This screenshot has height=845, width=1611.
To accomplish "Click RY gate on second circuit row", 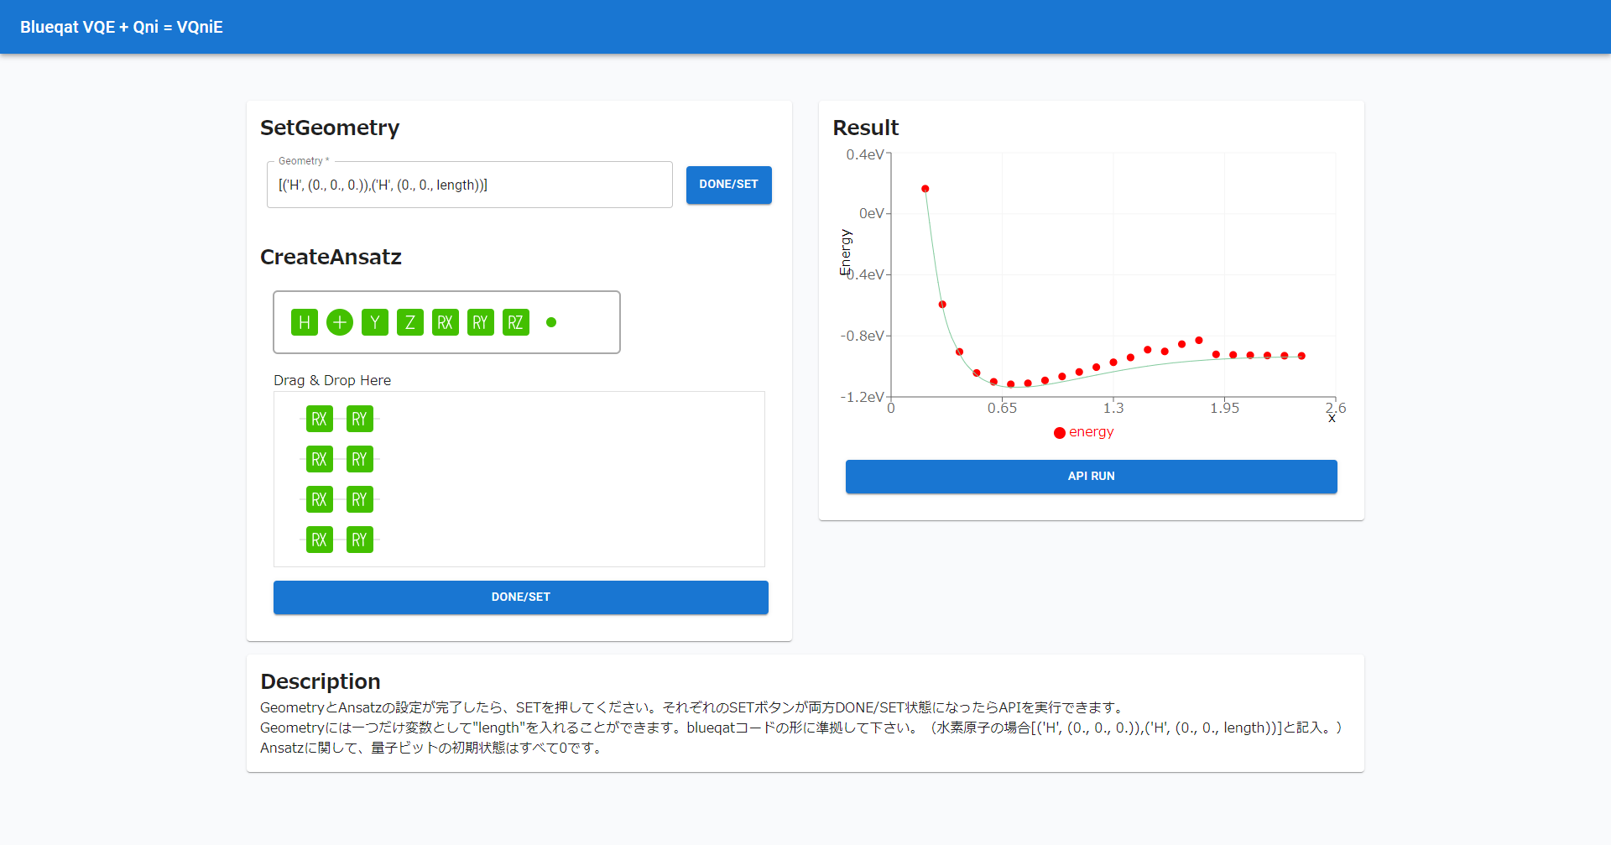I will coord(360,459).
